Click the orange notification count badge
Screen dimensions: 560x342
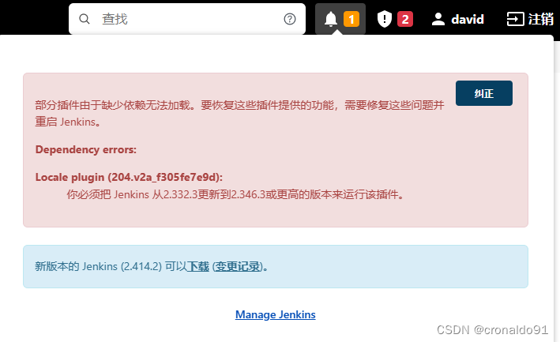click(x=351, y=19)
